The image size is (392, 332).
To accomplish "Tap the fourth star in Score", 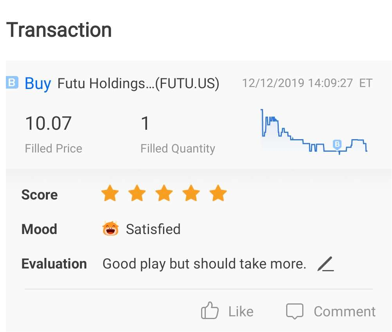I will pos(191,194).
